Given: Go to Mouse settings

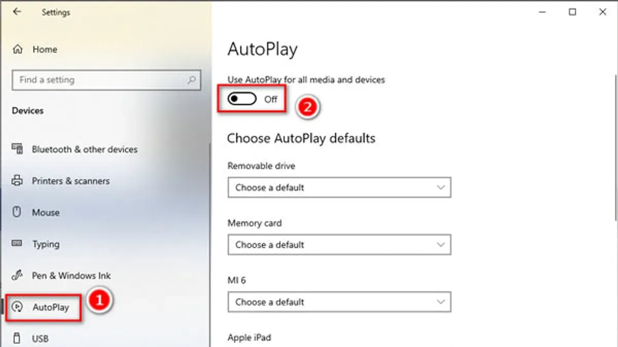Looking at the screenshot, I should tap(46, 212).
